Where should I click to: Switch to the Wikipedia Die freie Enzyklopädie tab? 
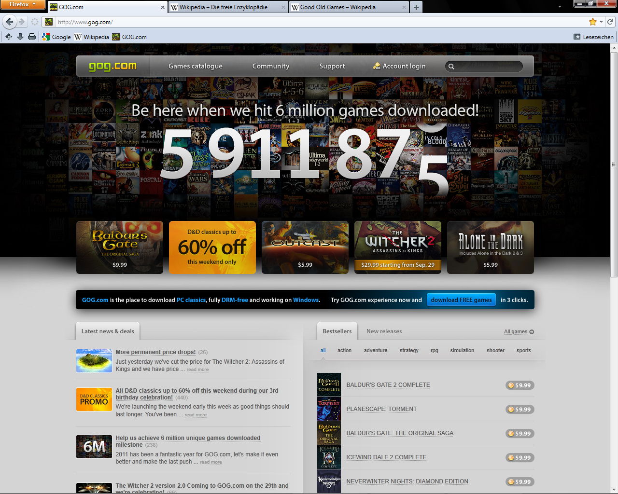pos(224,7)
